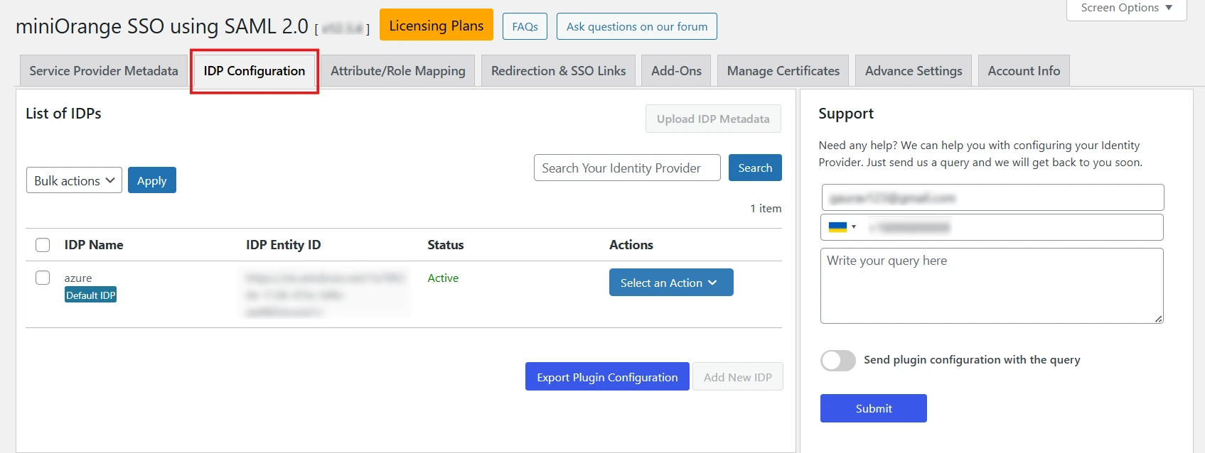1205x453 pixels.
Task: Expand the Screen Options panel
Action: (1126, 8)
